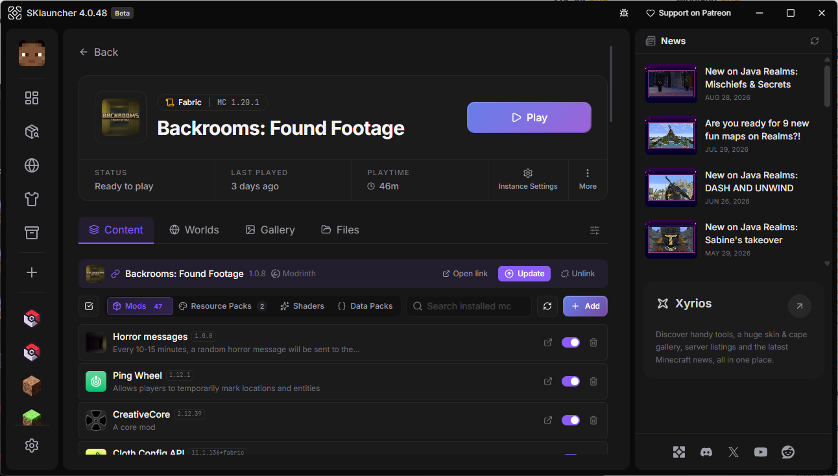Open the dashboard grid icon in sidebar
The image size is (838, 476).
[32, 98]
